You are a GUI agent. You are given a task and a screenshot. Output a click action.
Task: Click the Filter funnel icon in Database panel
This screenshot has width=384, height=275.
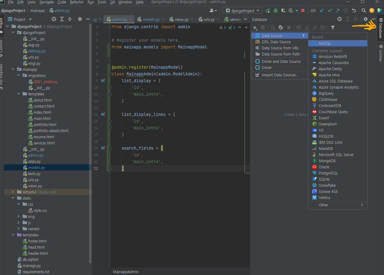(x=333, y=28)
